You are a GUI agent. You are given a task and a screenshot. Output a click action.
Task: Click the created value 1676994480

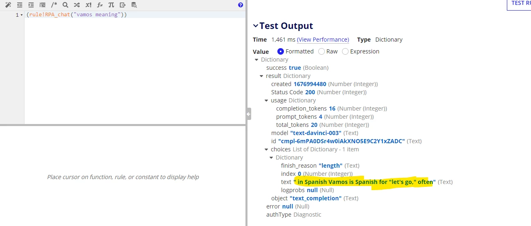[x=310, y=84]
